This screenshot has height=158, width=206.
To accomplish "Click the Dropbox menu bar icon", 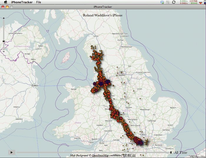I will pyautogui.click(x=162, y=2).
